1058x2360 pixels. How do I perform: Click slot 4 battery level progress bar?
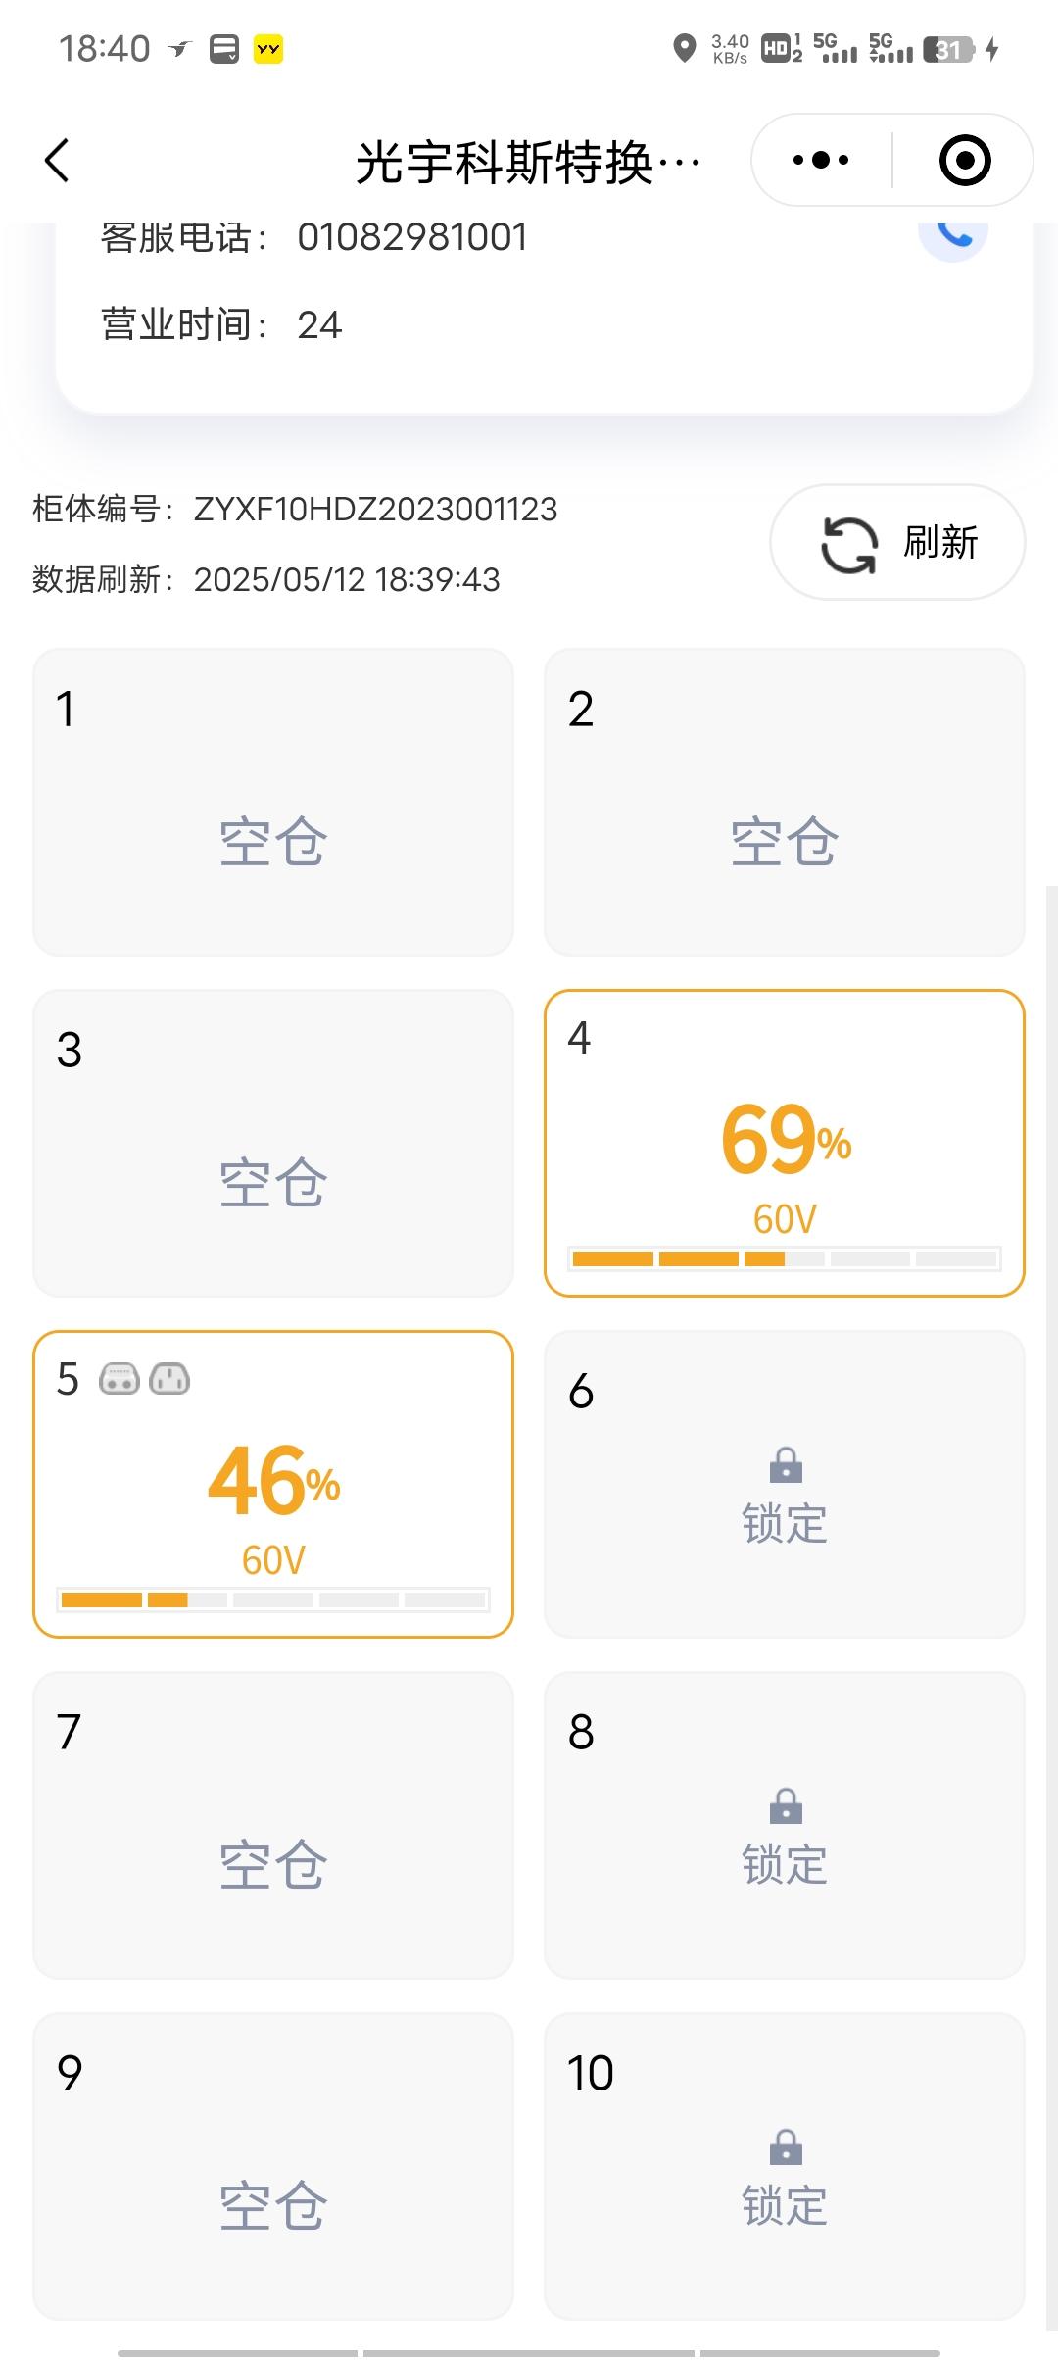785,1258
